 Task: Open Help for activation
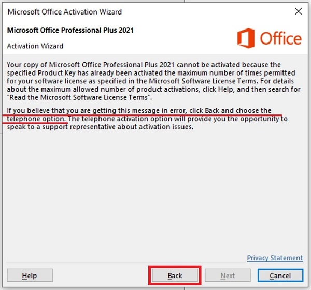[x=30, y=275]
